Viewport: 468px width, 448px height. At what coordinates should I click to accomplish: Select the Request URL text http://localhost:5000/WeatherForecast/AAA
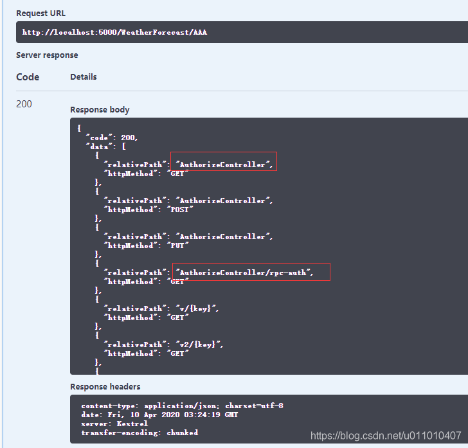tap(114, 32)
